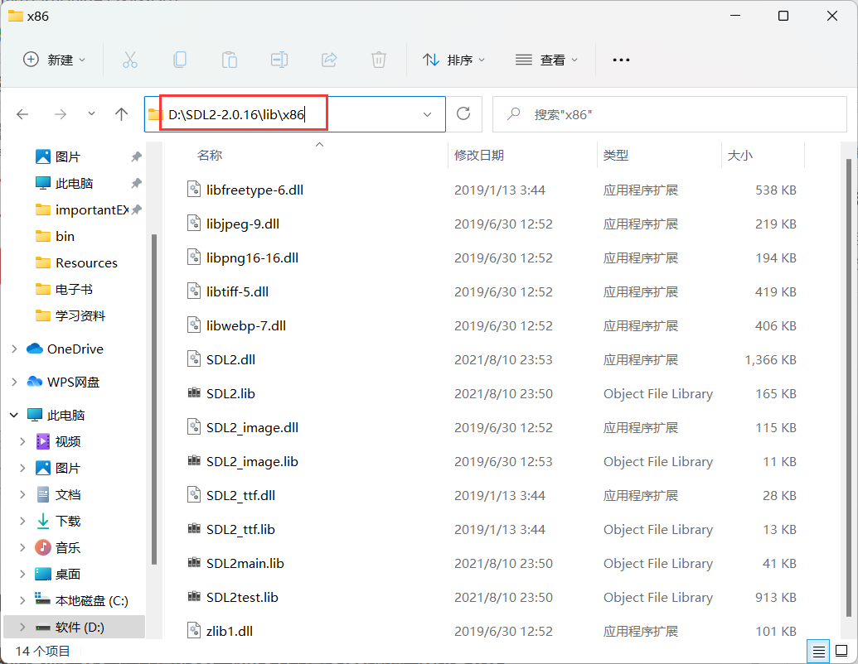This screenshot has width=858, height=664.
Task: Click the SDL2_image.dll file icon
Action: [194, 427]
